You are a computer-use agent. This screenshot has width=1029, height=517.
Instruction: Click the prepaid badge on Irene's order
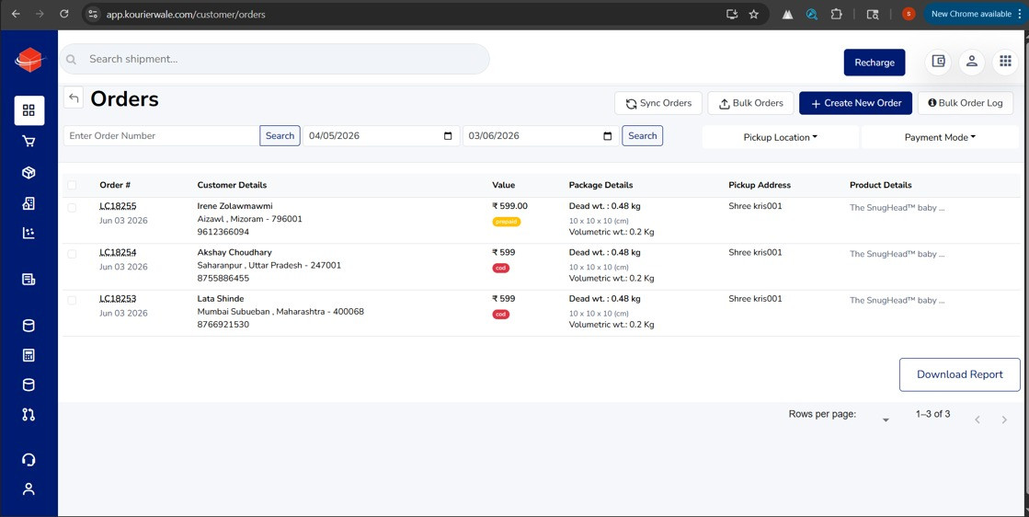pyautogui.click(x=507, y=222)
